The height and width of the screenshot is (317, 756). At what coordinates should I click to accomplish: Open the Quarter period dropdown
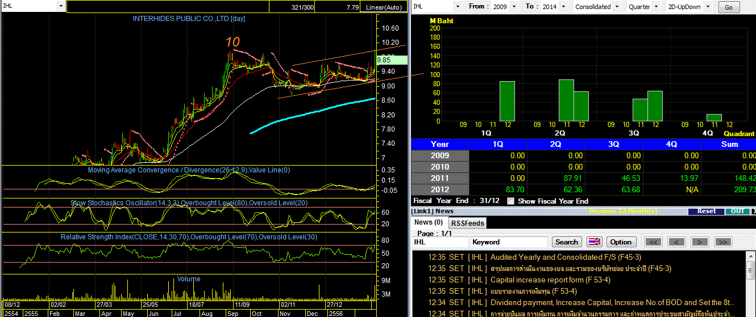(655, 6)
